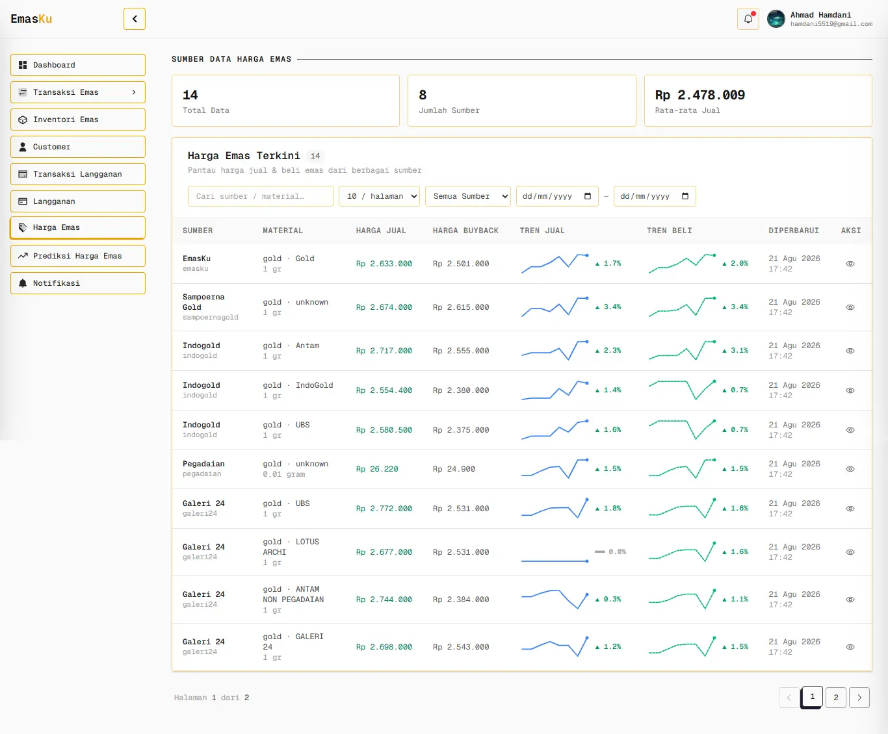The height and width of the screenshot is (734, 888).
Task: Open the Dashboard menu item
Action: click(x=78, y=65)
